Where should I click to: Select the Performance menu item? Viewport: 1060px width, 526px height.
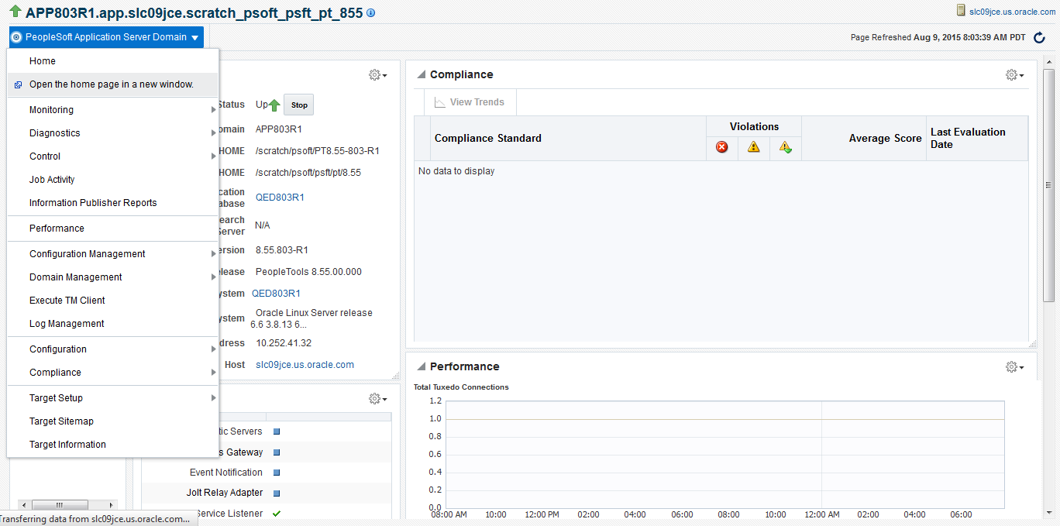click(113, 229)
